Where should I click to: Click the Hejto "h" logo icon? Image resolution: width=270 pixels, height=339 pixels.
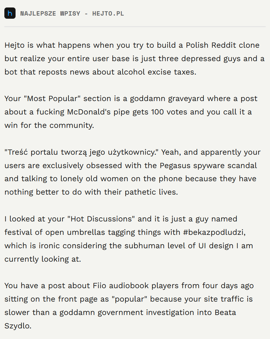click(x=10, y=13)
